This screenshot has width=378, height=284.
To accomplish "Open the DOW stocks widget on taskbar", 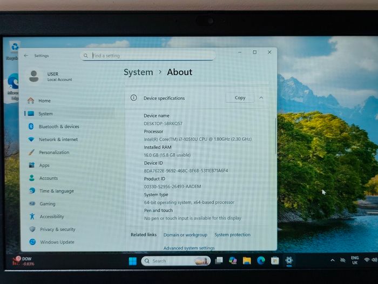I will point(23,261).
